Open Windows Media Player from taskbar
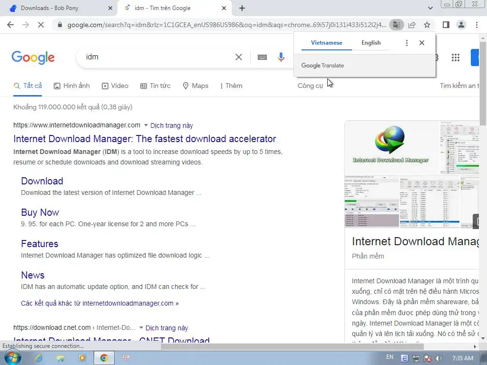 pos(82,358)
